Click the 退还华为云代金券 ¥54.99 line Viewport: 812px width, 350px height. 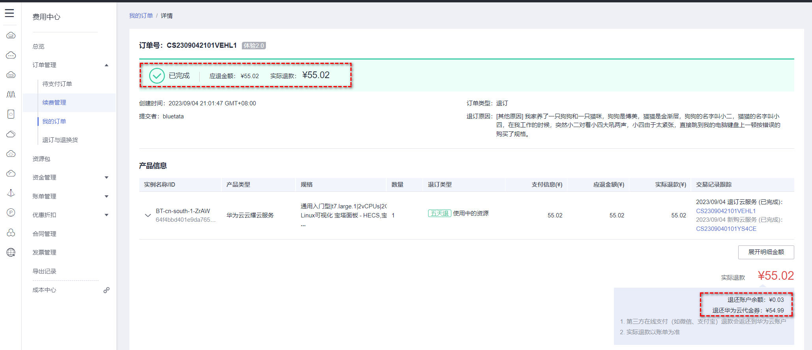click(748, 311)
